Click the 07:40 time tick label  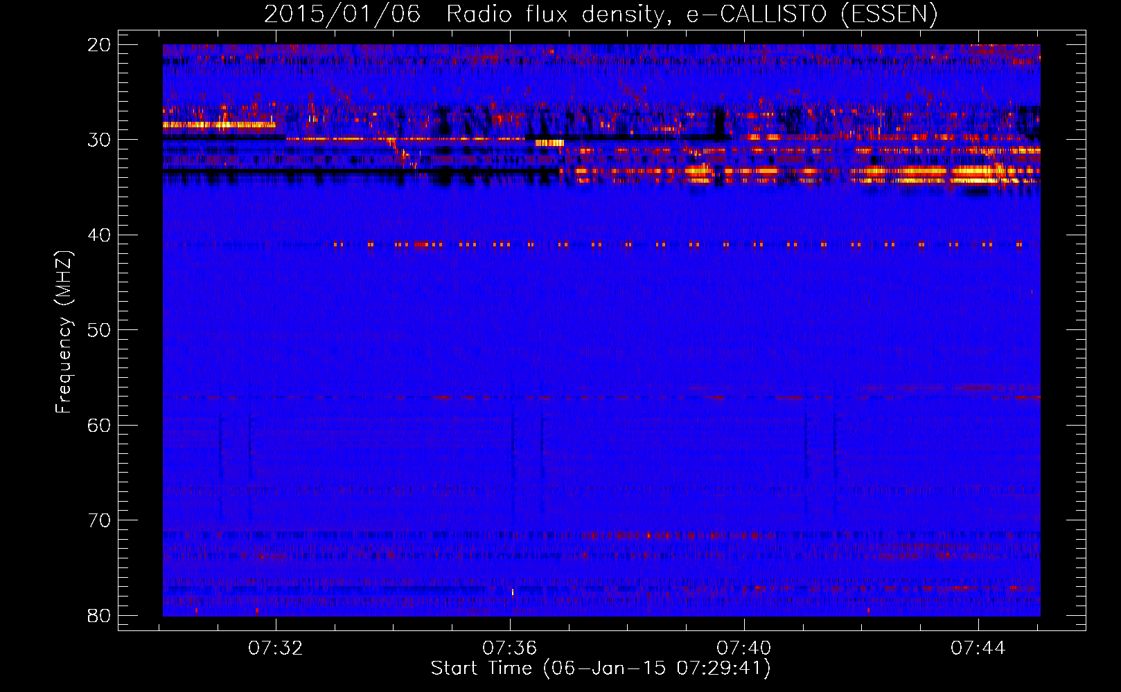click(x=744, y=648)
